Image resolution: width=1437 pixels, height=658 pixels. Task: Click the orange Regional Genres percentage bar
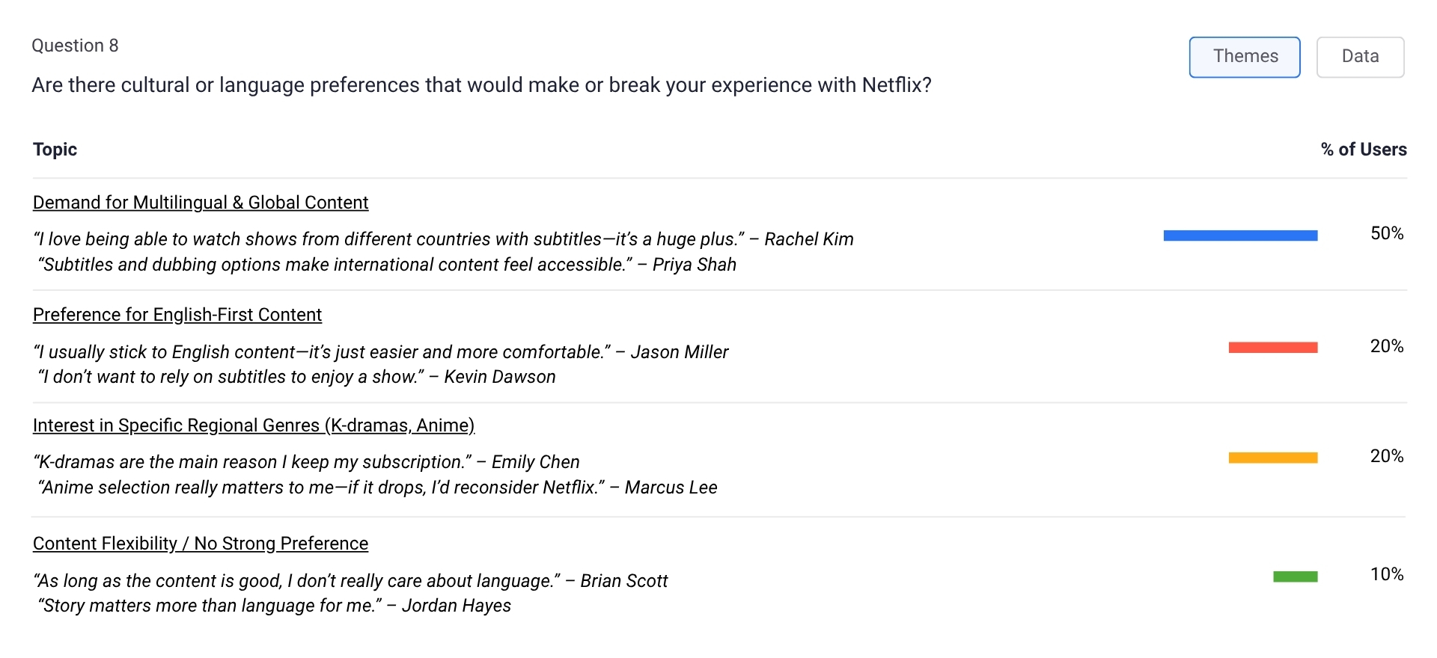pos(1272,458)
